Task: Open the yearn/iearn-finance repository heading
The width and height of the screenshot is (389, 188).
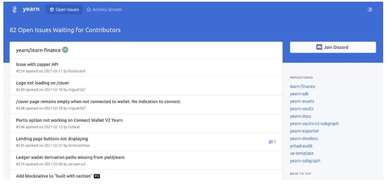Action: [38, 50]
